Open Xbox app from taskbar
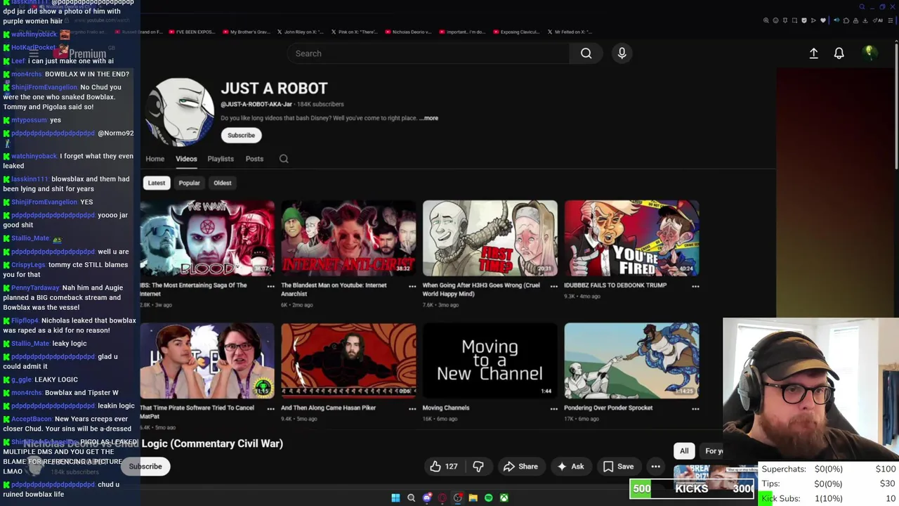The height and width of the screenshot is (506, 899). coord(504,498)
